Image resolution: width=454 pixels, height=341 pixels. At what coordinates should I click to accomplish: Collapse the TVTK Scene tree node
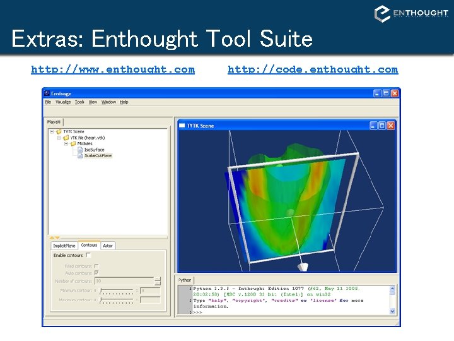(x=52, y=131)
